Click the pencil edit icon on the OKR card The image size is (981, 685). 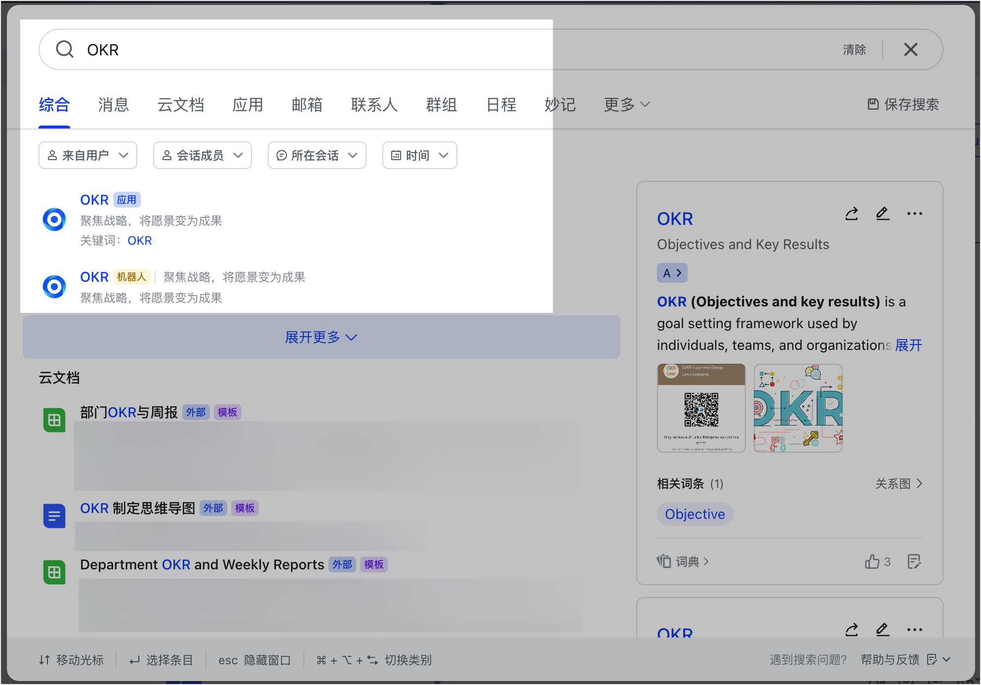(883, 214)
